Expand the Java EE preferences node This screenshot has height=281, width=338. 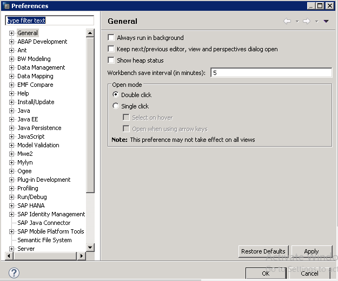coord(12,119)
